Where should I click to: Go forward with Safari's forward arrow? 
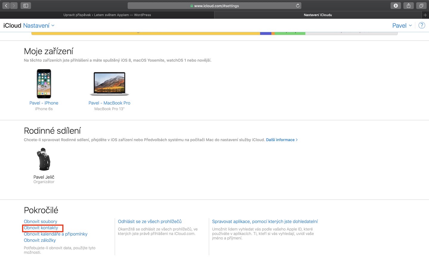[14, 6]
